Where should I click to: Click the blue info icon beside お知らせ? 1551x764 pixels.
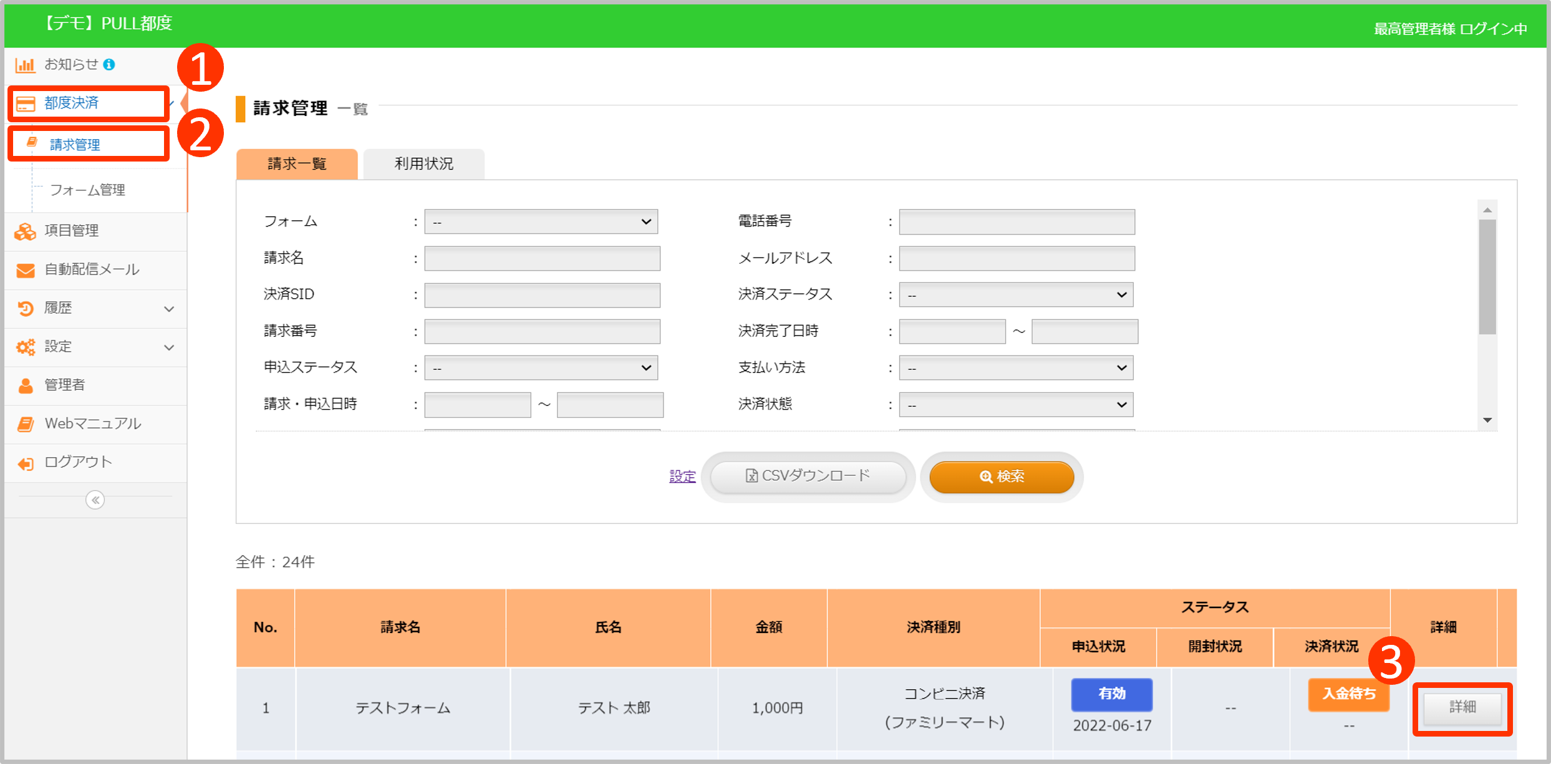pyautogui.click(x=109, y=64)
